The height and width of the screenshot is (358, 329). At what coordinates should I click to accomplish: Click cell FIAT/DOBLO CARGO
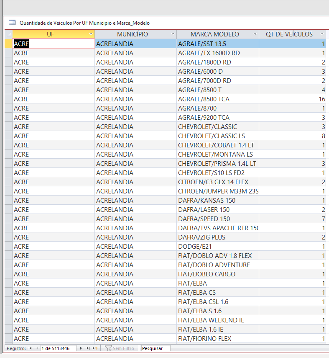pos(218,274)
